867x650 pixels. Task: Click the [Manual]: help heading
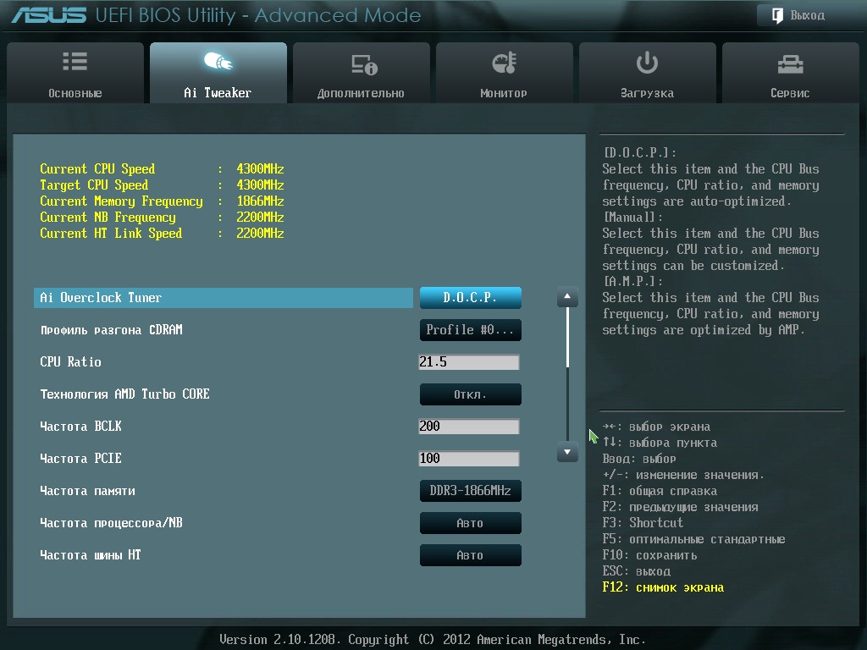coord(633,217)
